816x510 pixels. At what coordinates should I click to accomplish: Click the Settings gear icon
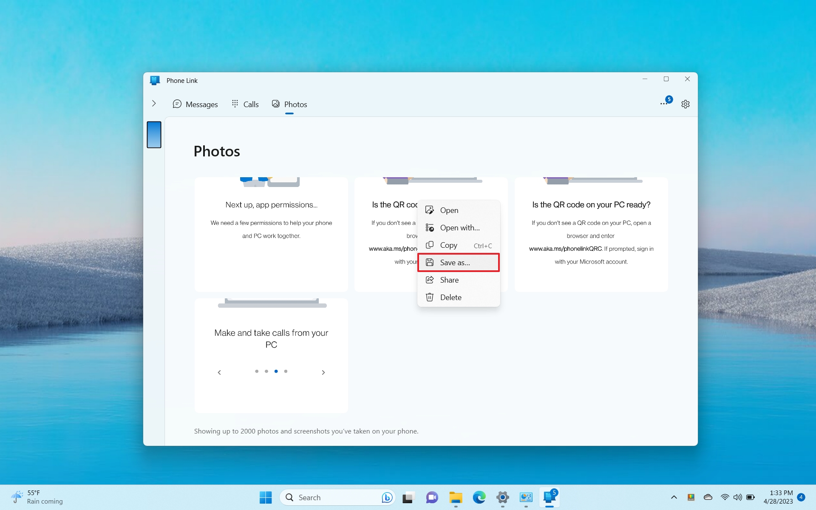pyautogui.click(x=686, y=105)
